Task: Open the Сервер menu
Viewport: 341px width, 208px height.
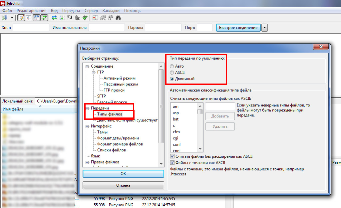Action: point(91,11)
